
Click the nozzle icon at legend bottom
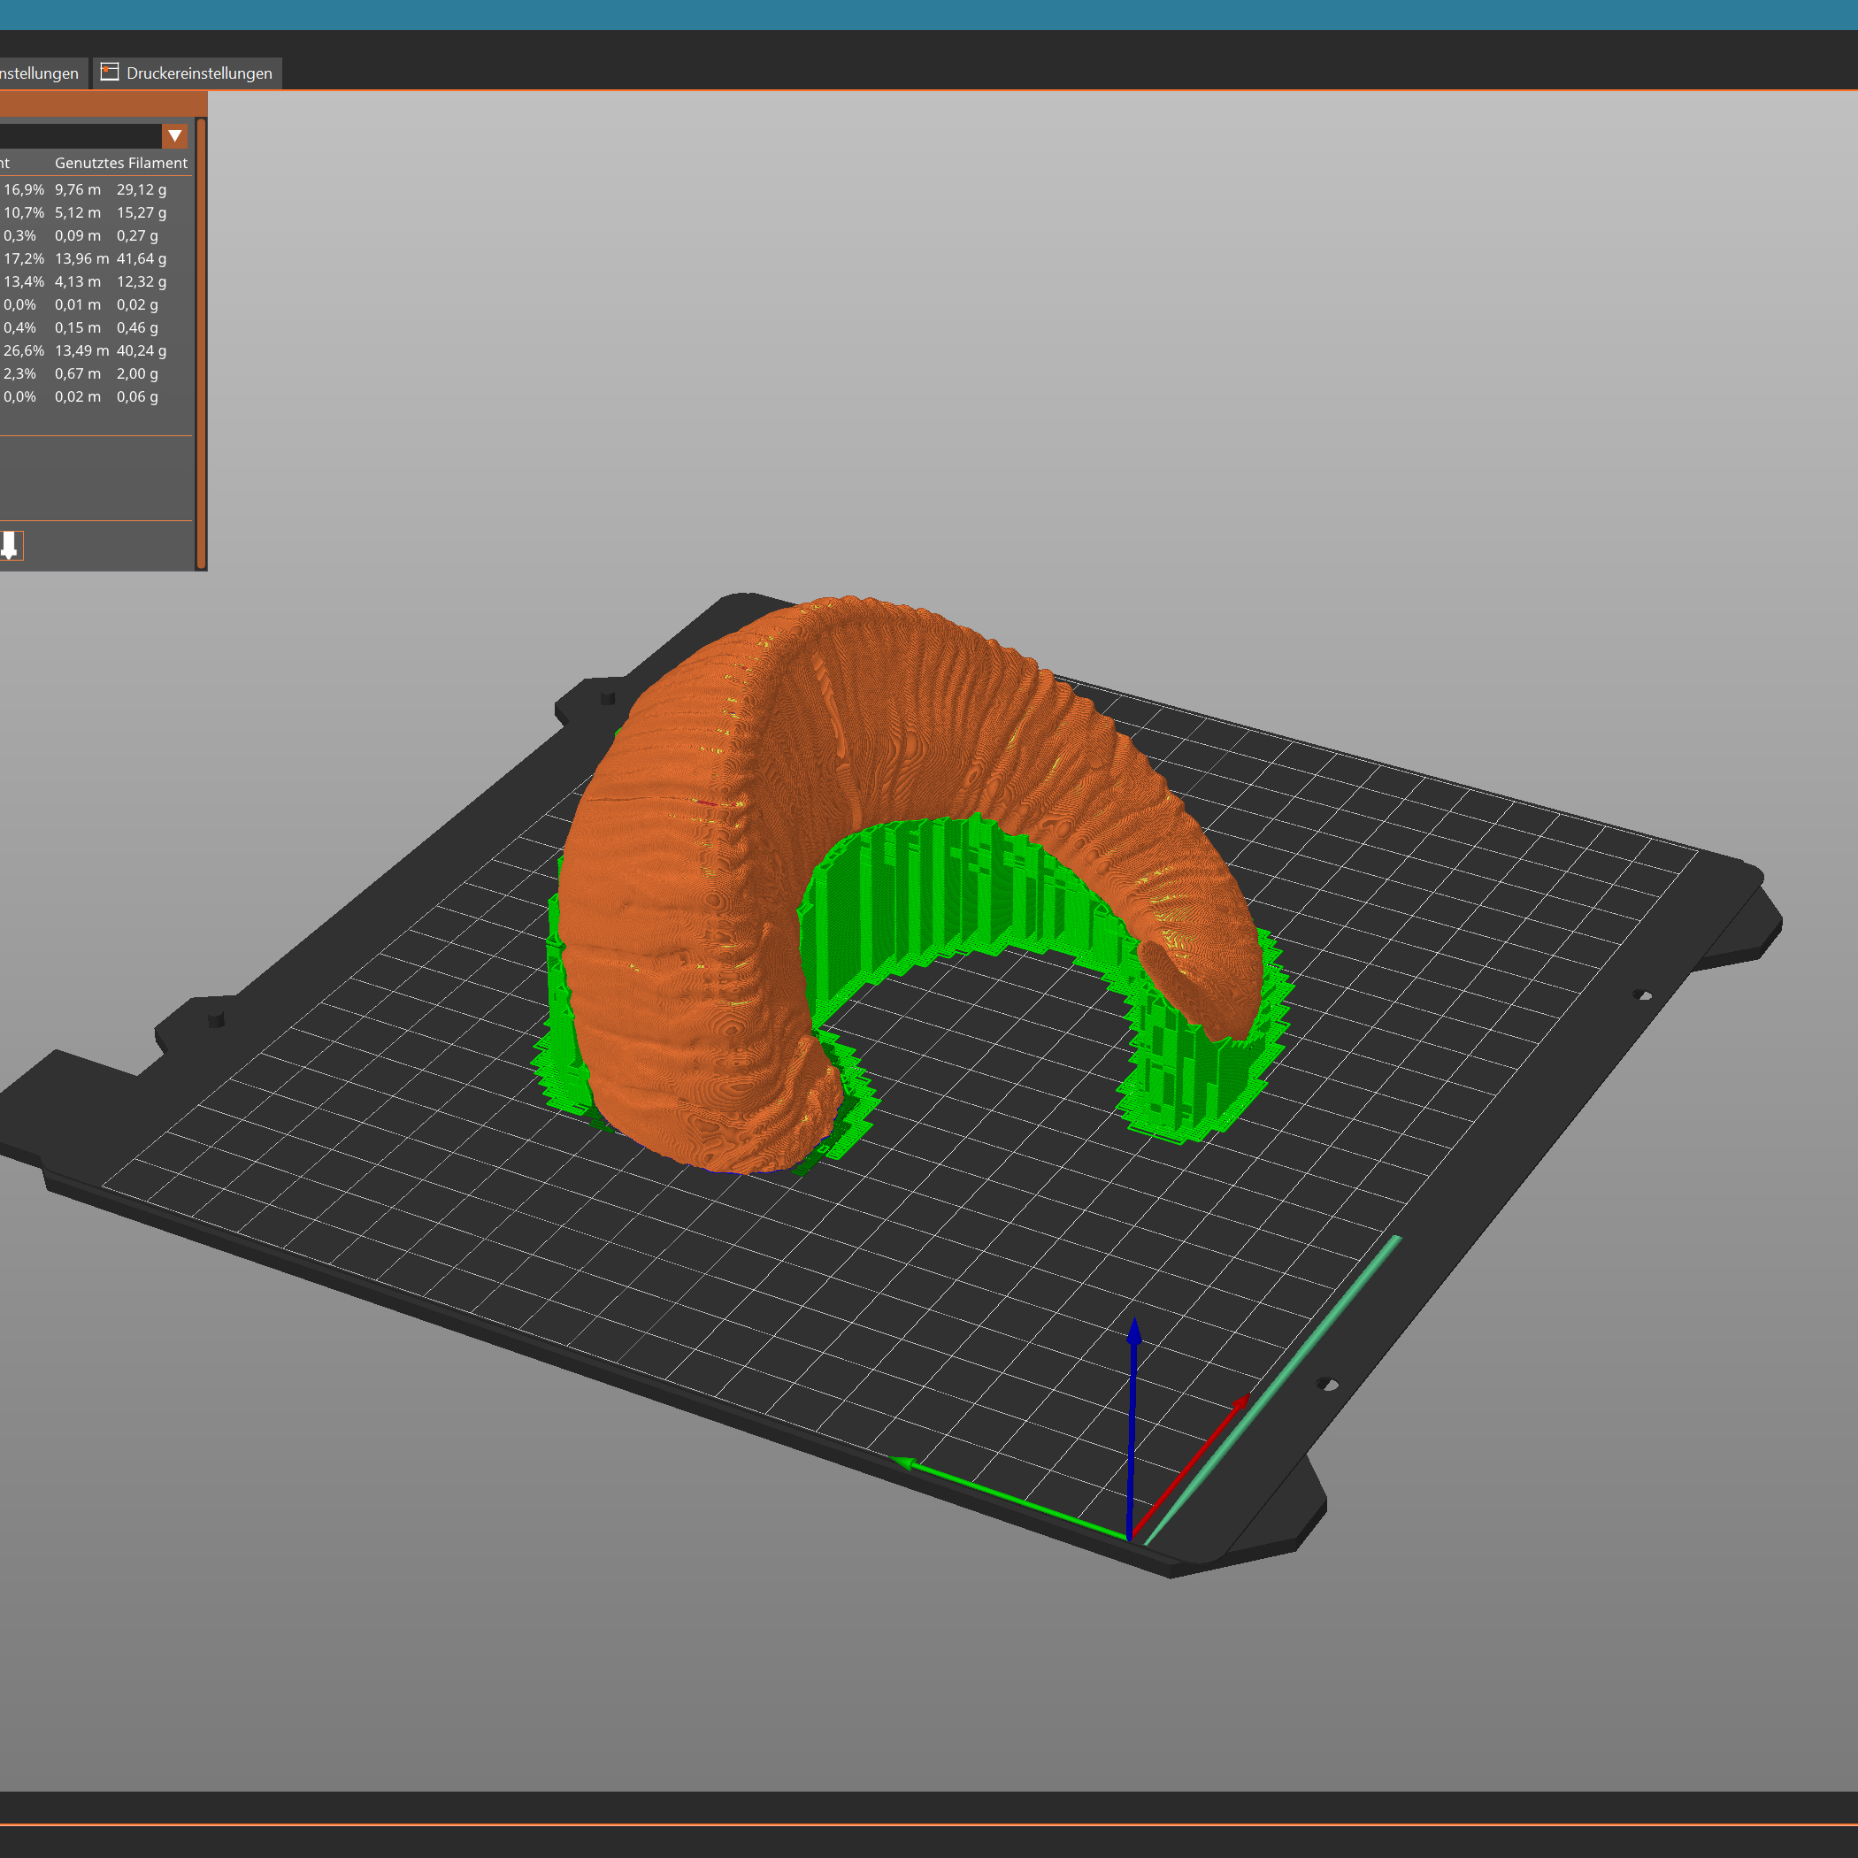pyautogui.click(x=10, y=545)
